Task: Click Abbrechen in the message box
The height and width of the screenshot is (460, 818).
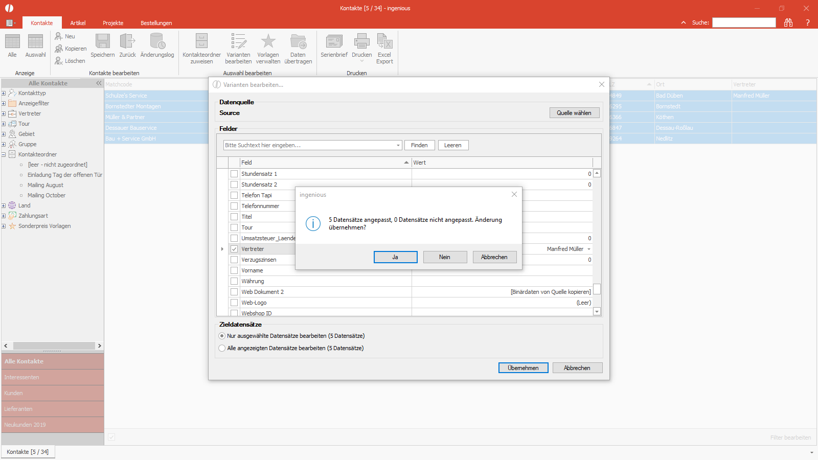Action: tap(494, 257)
